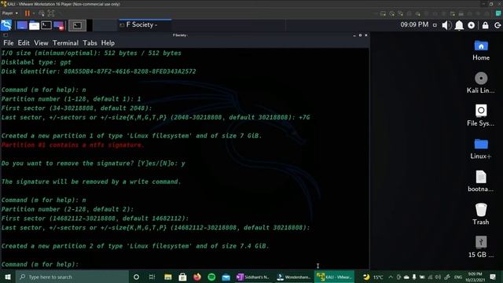Switch to Wondershare taskbar window

(x=294, y=277)
